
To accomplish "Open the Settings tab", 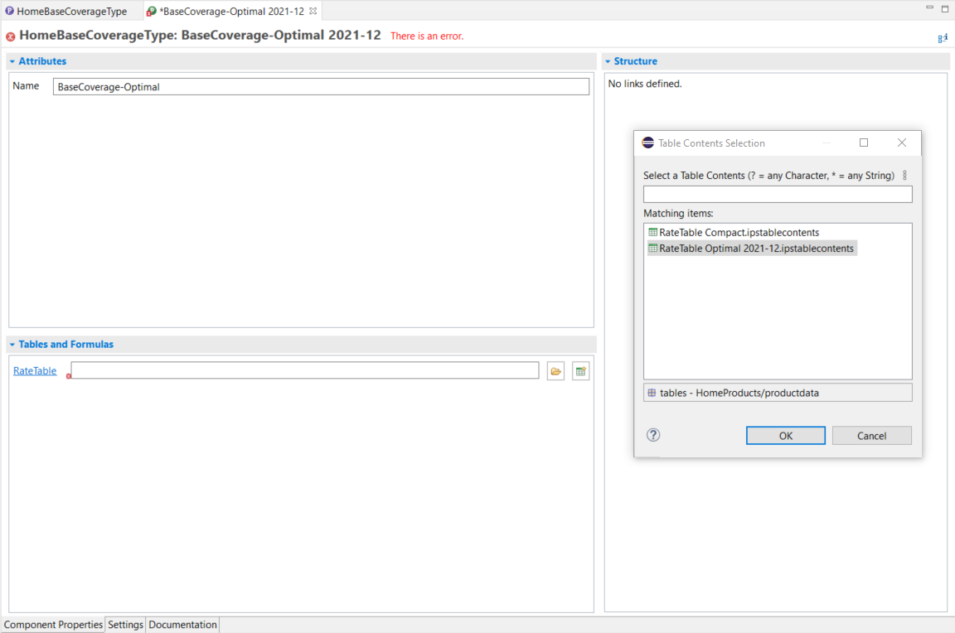I will tap(125, 625).
